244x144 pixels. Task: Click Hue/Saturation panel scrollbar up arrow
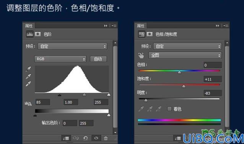tap(227, 43)
